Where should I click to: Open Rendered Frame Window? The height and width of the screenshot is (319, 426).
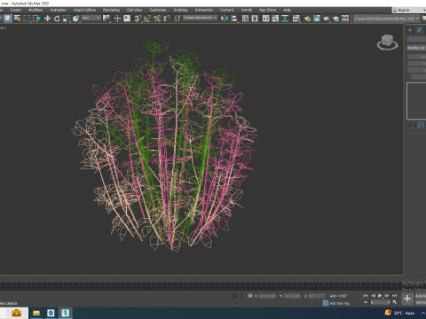317,19
